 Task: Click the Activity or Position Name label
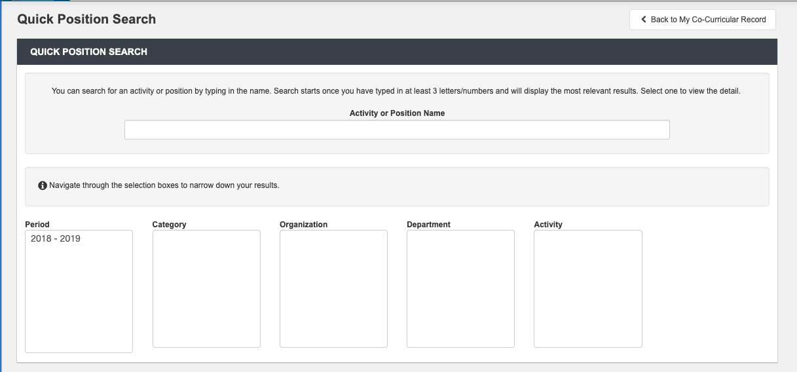(x=397, y=113)
